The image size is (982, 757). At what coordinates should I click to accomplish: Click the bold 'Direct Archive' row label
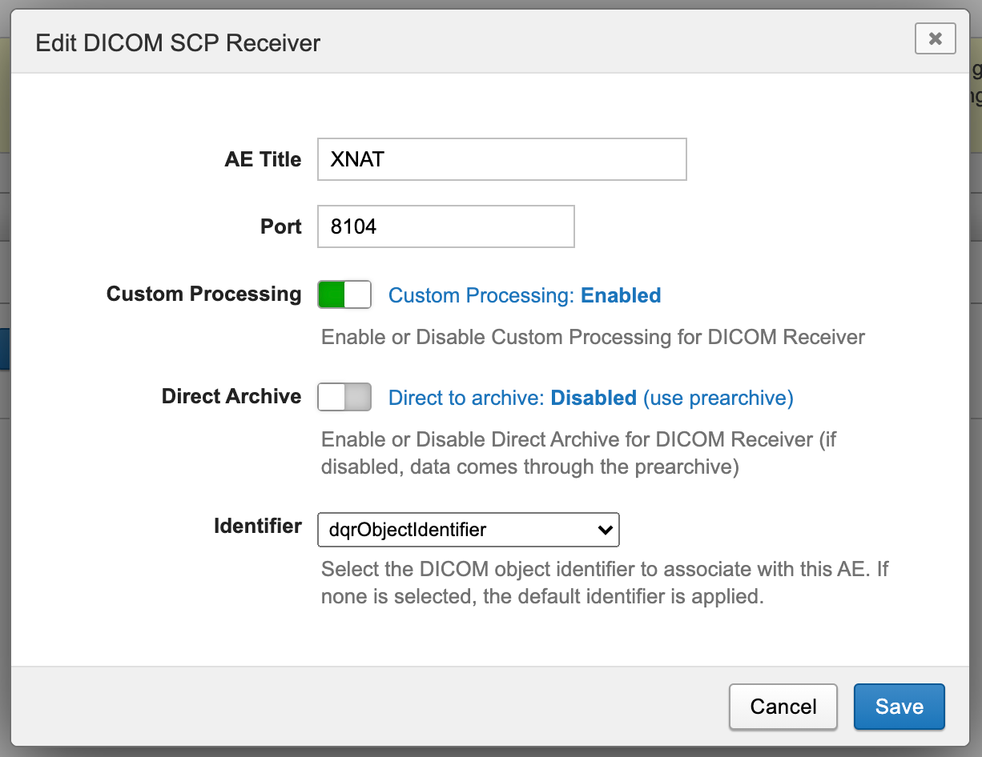tap(231, 396)
